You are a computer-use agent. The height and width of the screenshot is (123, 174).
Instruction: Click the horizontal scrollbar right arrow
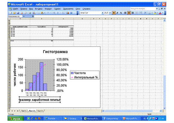[161, 111]
